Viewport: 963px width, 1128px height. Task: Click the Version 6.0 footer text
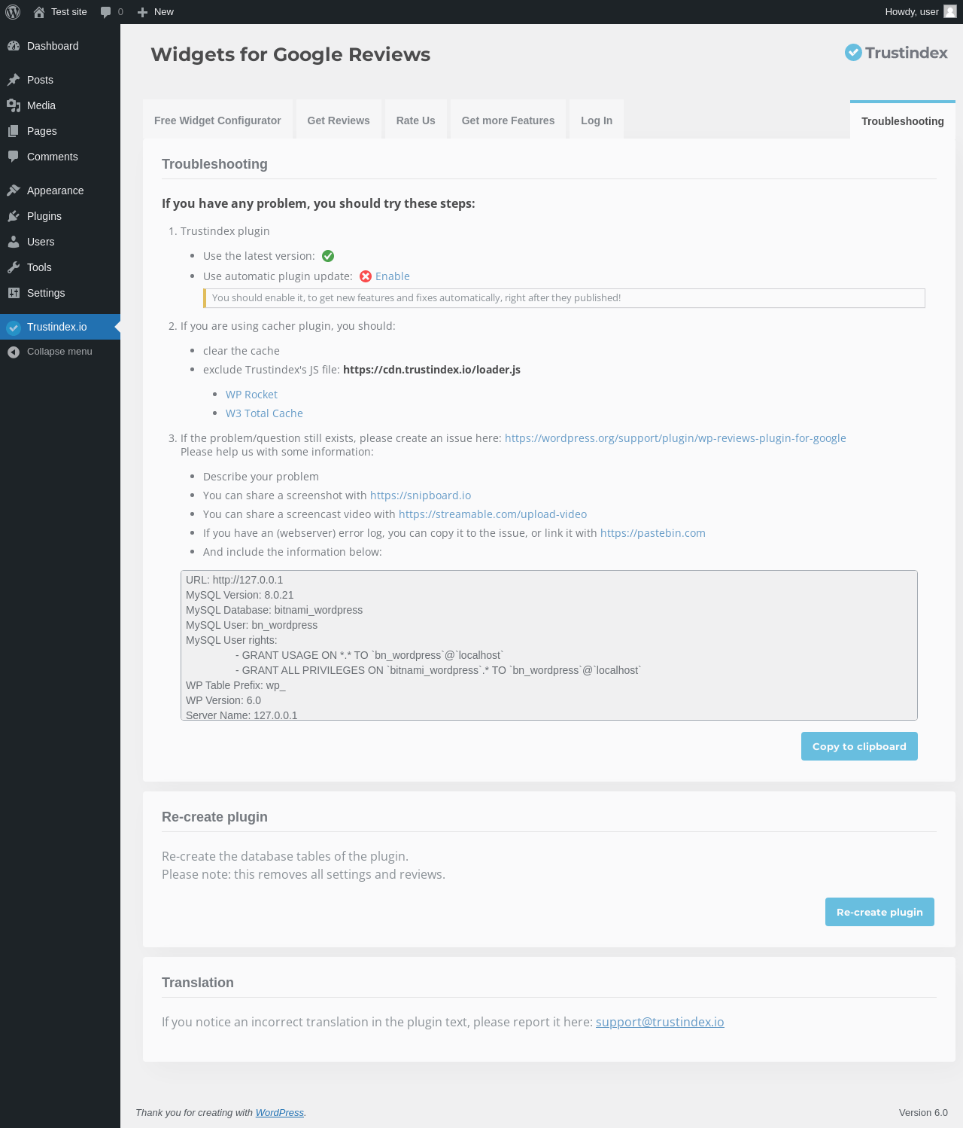click(923, 1113)
